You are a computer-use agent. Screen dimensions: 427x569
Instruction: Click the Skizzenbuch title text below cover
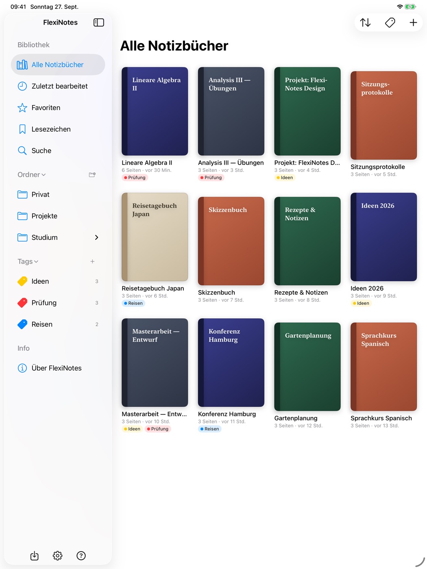pyautogui.click(x=216, y=293)
